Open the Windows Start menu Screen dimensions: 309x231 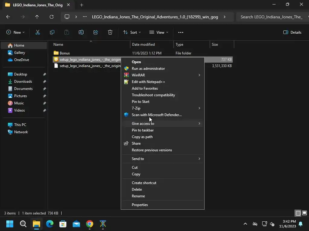click(x=10, y=224)
